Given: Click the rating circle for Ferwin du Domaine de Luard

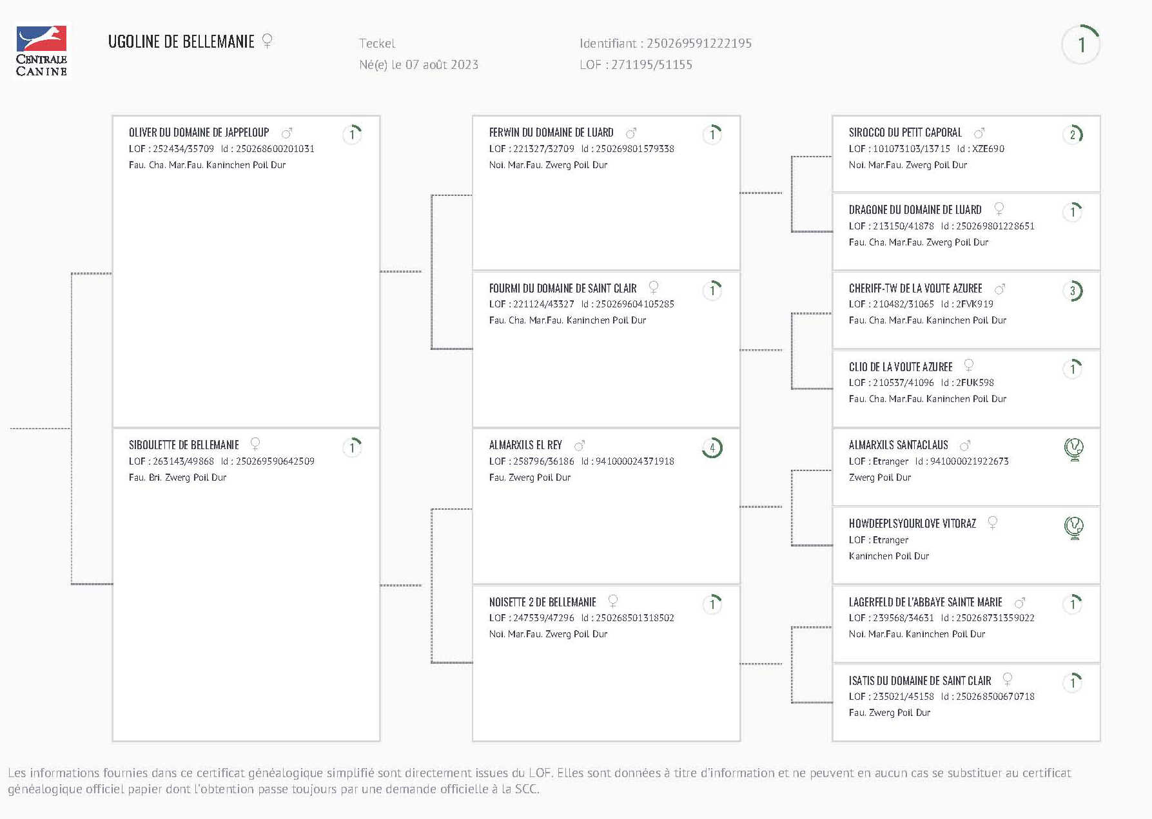Looking at the screenshot, I should pyautogui.click(x=712, y=134).
